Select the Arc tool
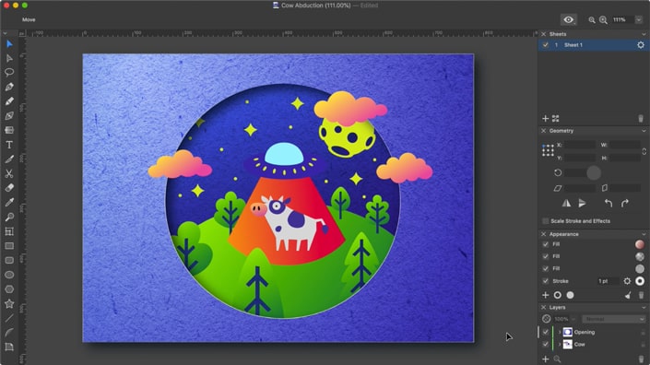The width and height of the screenshot is (650, 365). [x=9, y=332]
